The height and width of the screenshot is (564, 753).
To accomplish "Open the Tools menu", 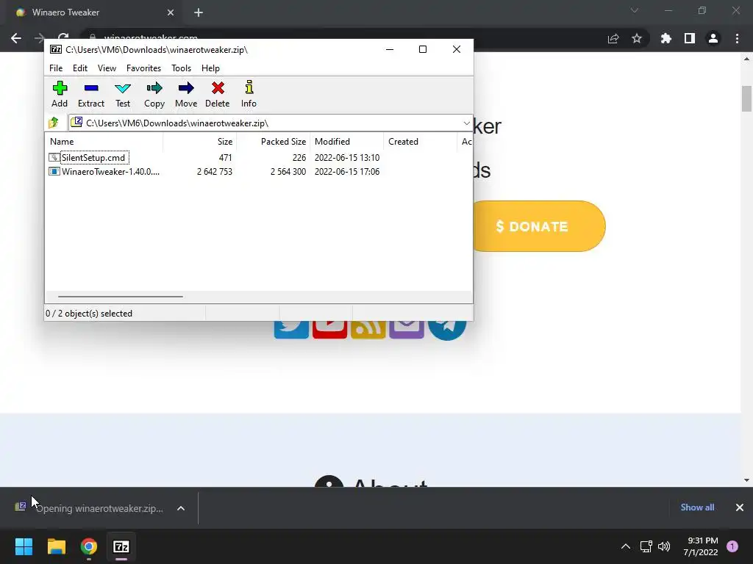I will pos(181,68).
